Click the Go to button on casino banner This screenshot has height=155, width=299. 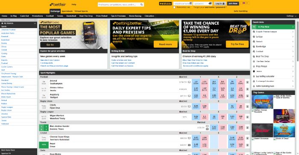click(50, 45)
